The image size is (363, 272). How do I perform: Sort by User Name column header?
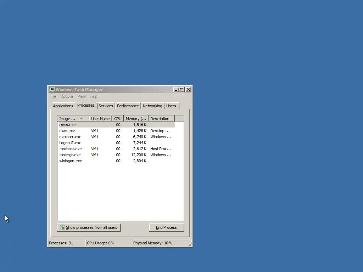coord(100,119)
